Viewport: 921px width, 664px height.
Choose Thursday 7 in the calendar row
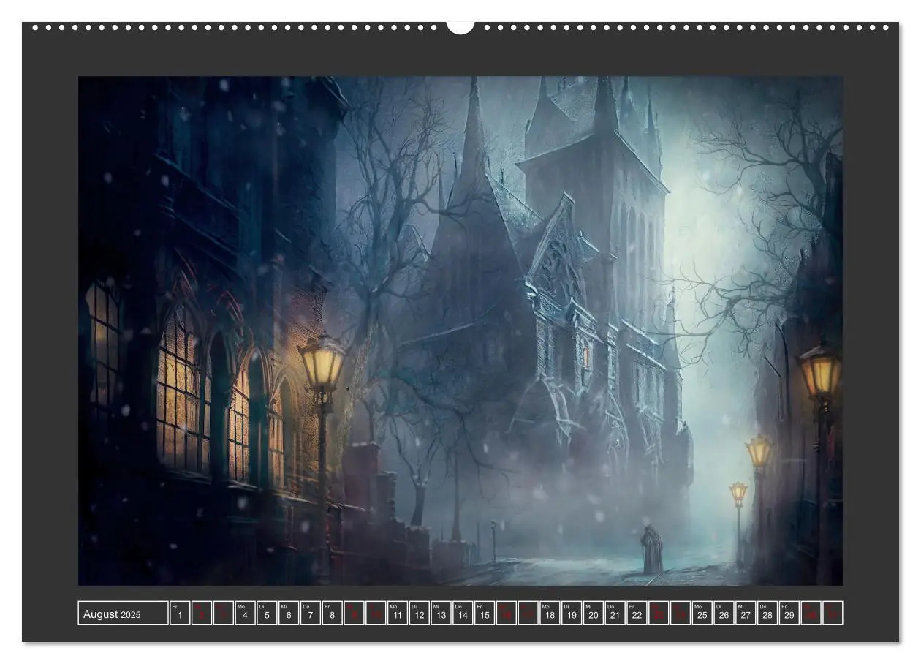point(310,614)
